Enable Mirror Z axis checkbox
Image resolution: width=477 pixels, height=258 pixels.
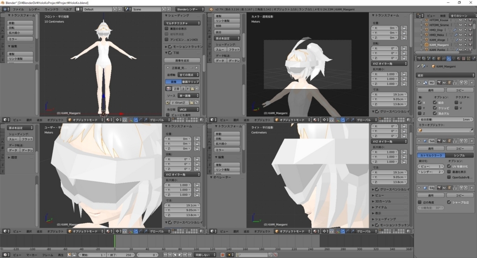pyautogui.click(x=420, y=113)
